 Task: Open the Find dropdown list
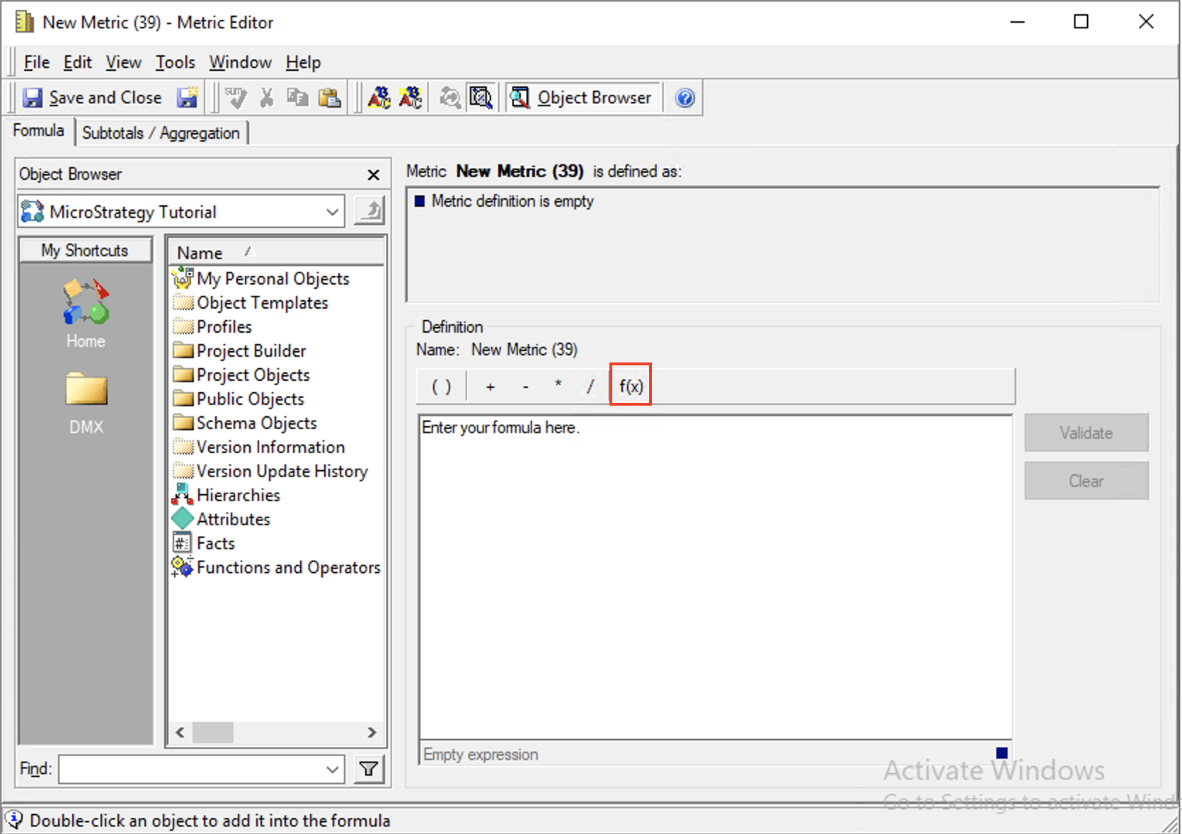point(331,769)
